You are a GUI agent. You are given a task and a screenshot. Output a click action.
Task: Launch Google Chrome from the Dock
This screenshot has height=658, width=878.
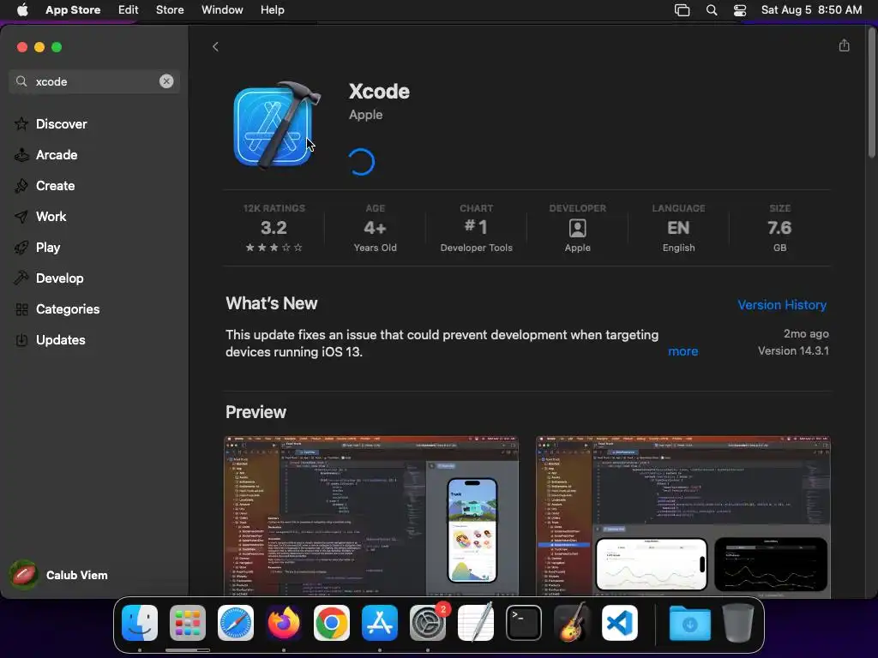point(332,623)
